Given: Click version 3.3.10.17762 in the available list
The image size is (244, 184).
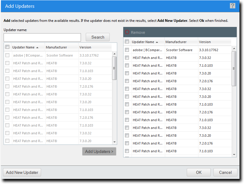Looking at the screenshot, I should tap(89, 55).
